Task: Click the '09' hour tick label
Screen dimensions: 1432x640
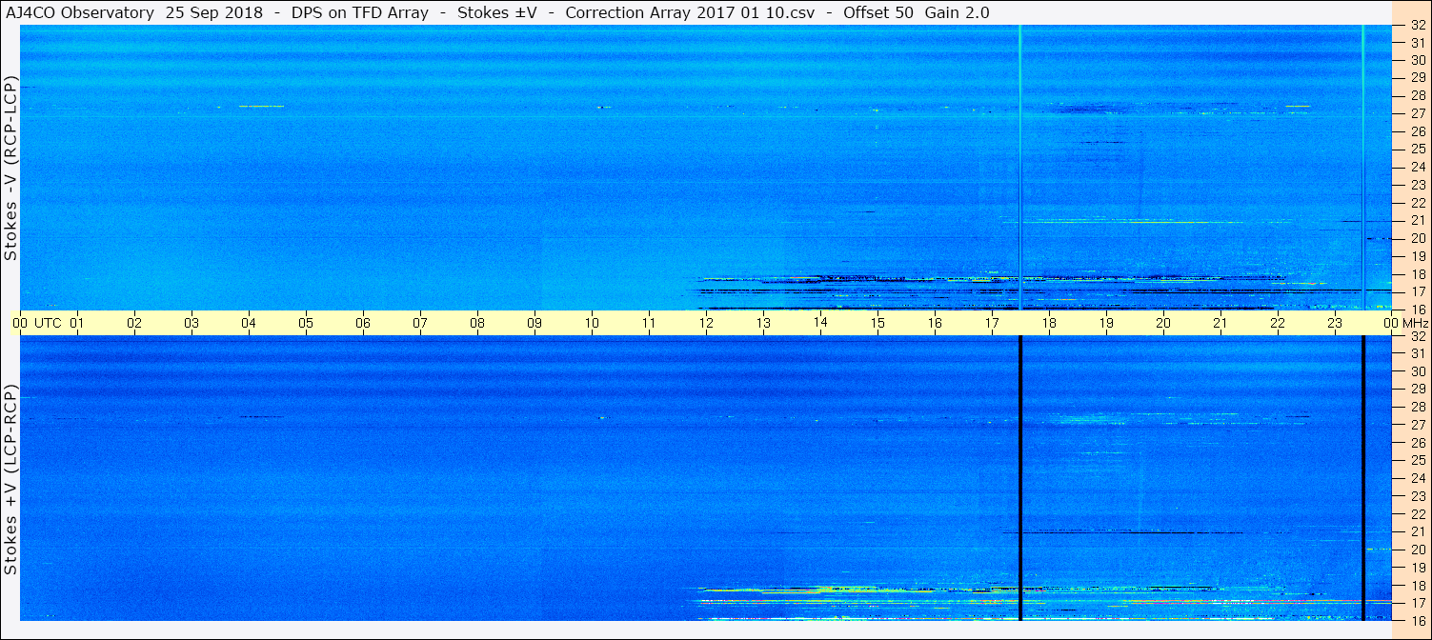Action: [x=534, y=323]
